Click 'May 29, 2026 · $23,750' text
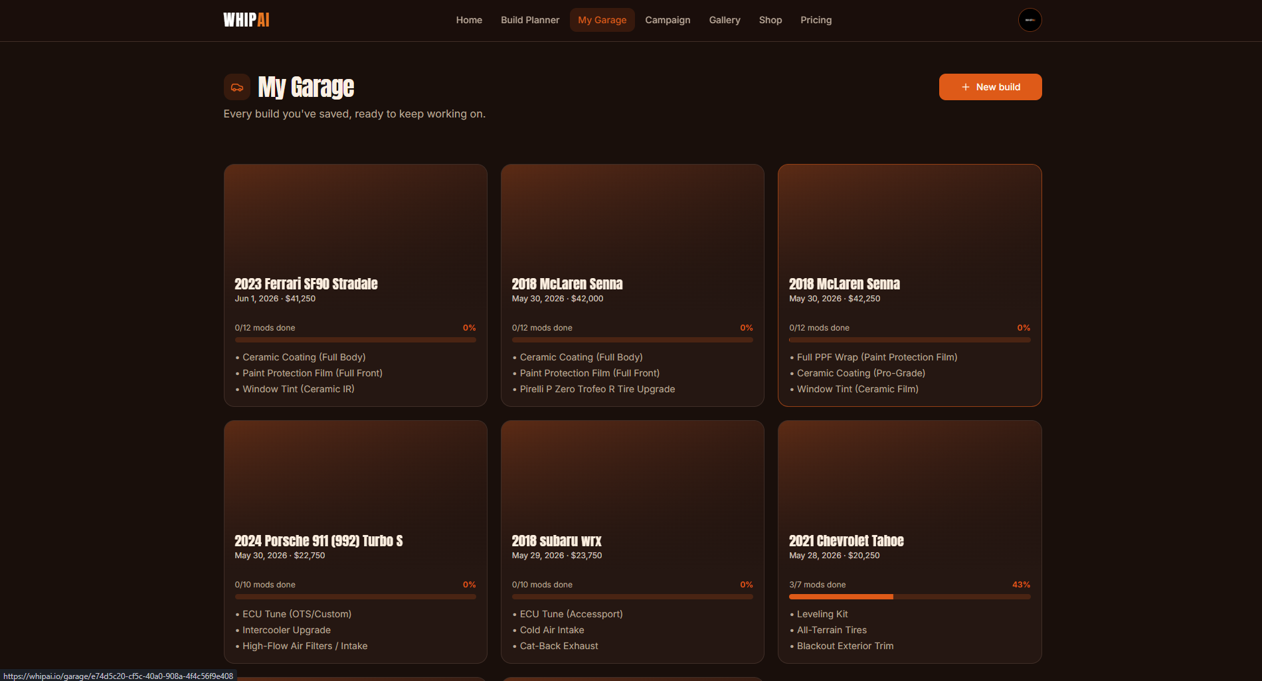This screenshot has height=681, width=1262. tap(557, 556)
